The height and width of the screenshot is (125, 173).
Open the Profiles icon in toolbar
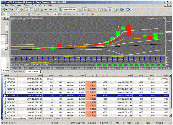point(10,10)
